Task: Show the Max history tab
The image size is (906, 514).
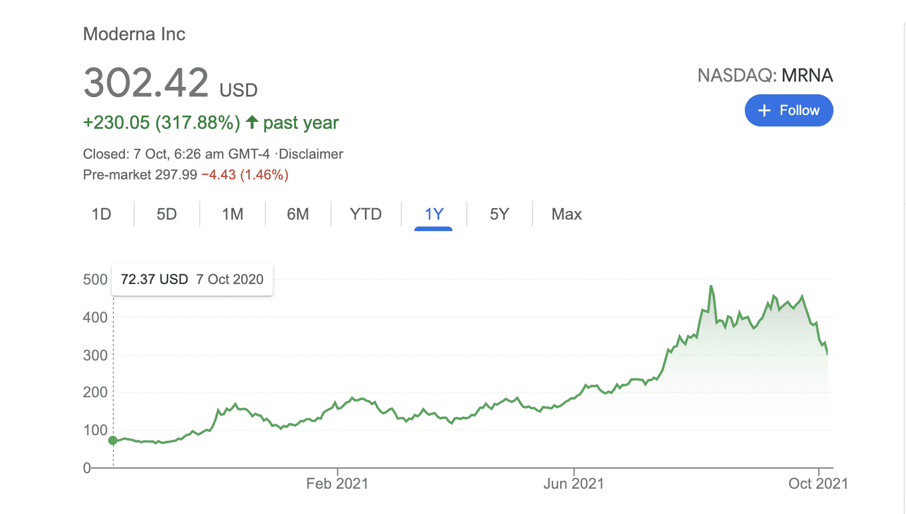Action: point(566,214)
